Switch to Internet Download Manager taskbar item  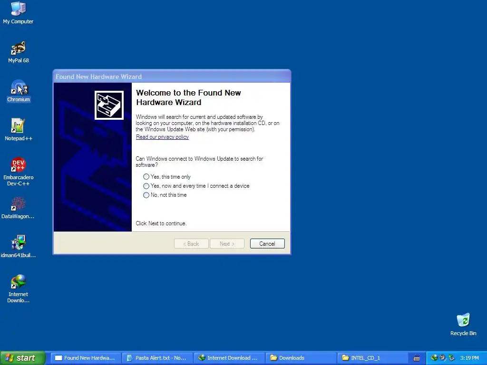[229, 358]
